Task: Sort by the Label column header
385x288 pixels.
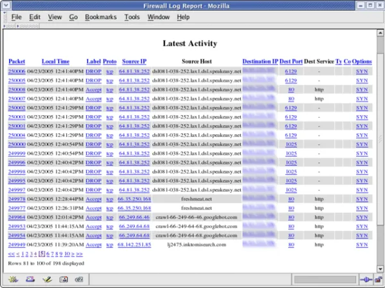Action: pyautogui.click(x=94, y=61)
